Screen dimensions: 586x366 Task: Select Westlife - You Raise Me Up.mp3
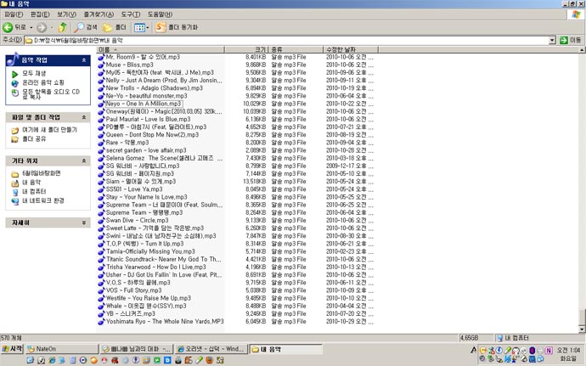(x=149, y=298)
